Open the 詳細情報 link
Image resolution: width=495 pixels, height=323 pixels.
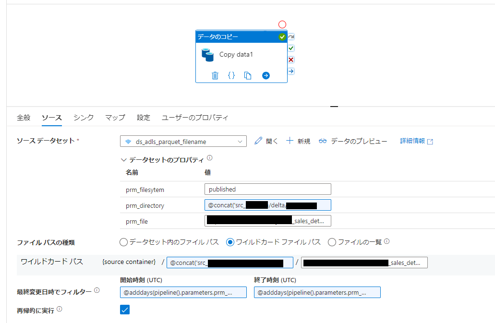pos(412,141)
